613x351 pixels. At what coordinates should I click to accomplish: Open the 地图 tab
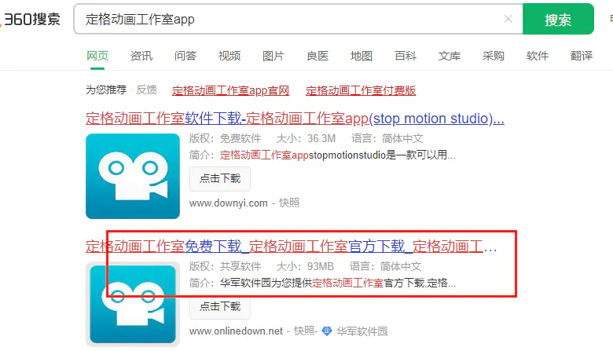pos(362,56)
